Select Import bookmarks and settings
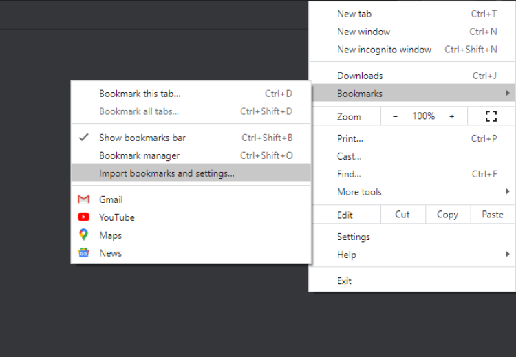 click(x=166, y=173)
